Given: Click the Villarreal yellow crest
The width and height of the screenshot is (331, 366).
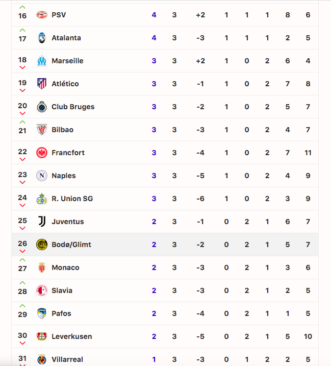Looking at the screenshot, I should pos(42,359).
